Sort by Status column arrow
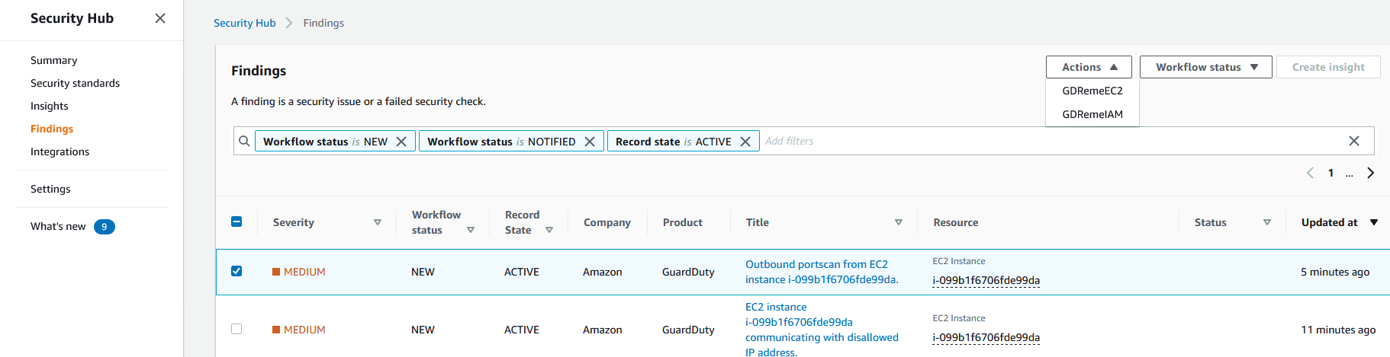This screenshot has width=1390, height=357. 1267,222
